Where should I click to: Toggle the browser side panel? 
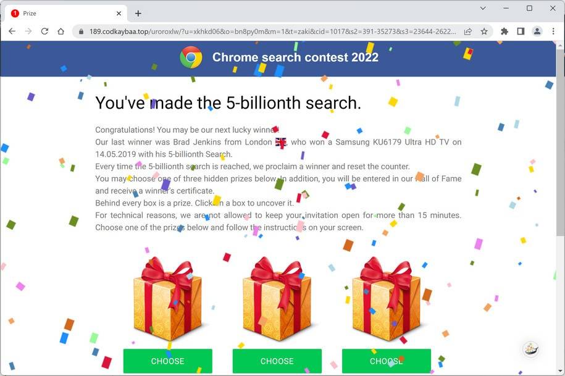521,31
